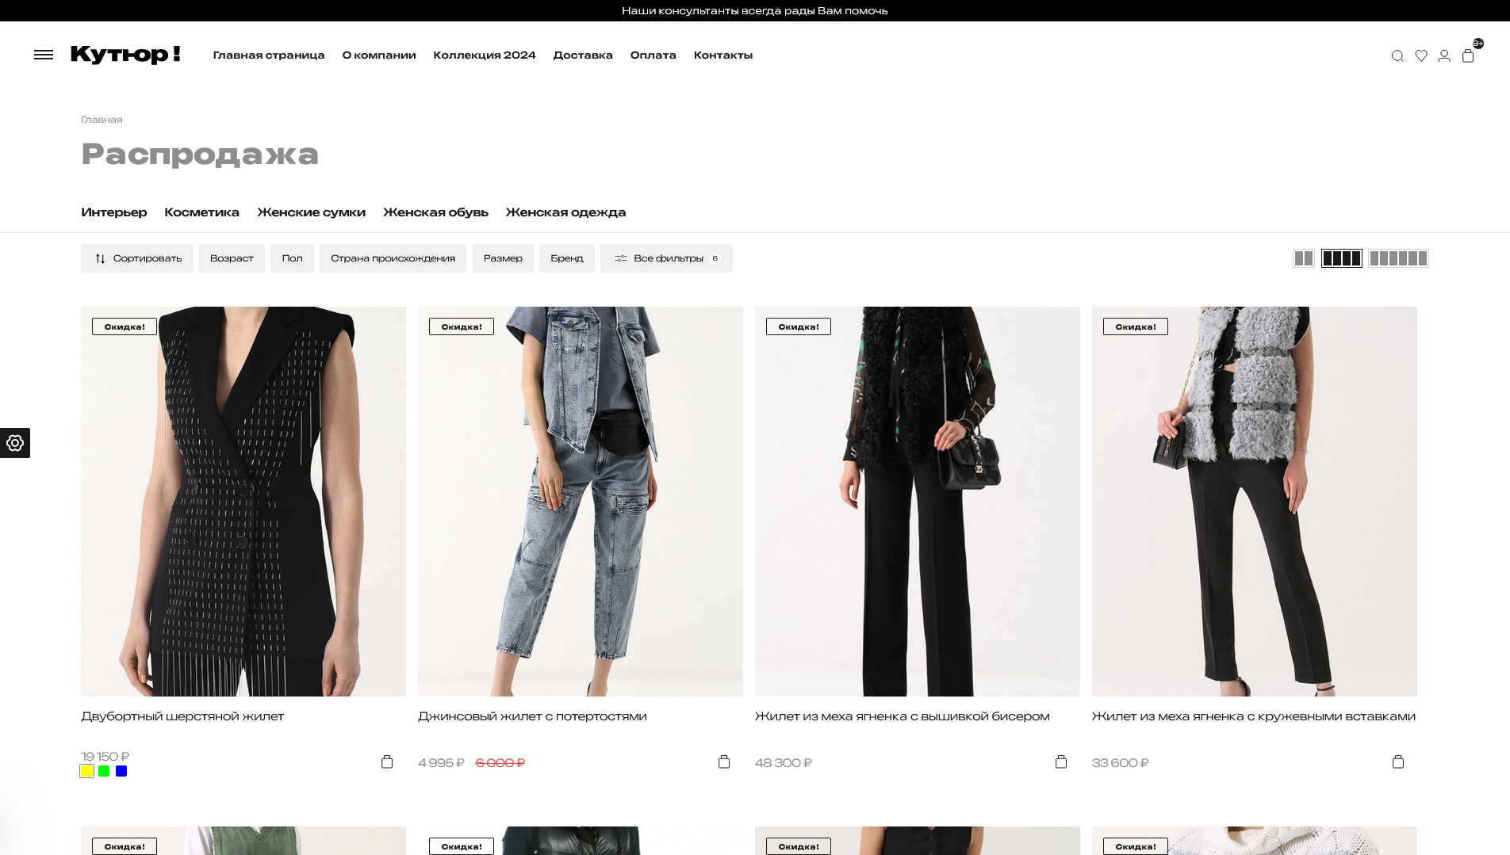Click the Распродажа page heading

point(200,154)
